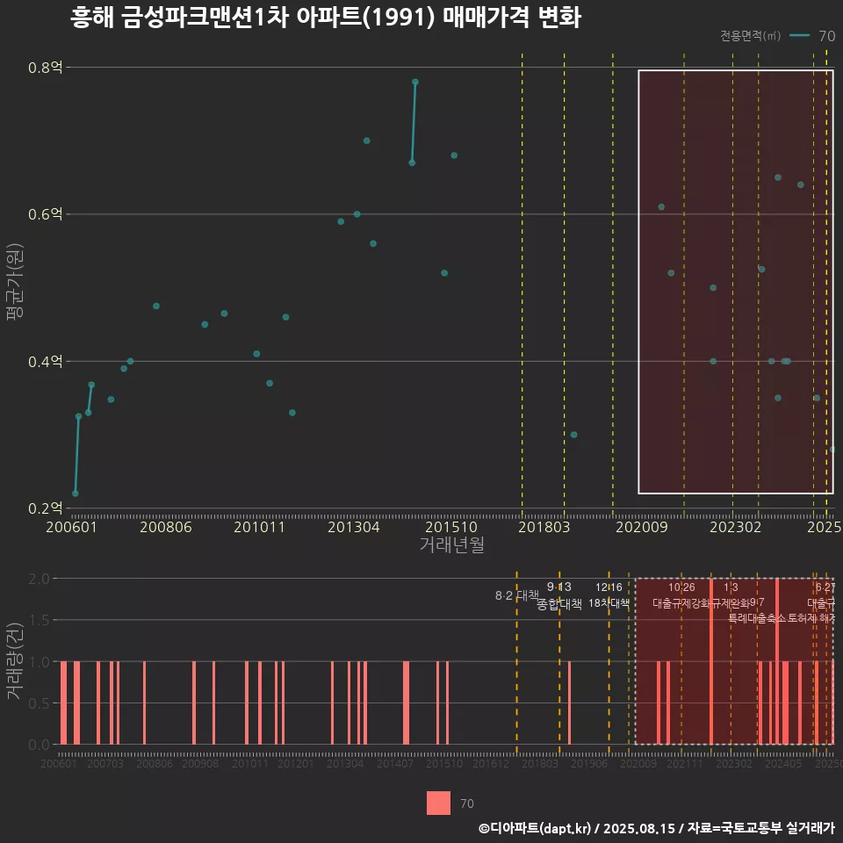This screenshot has width=843, height=843.
Task: Click the 0.7억 data point near 201304
Action: 367,140
